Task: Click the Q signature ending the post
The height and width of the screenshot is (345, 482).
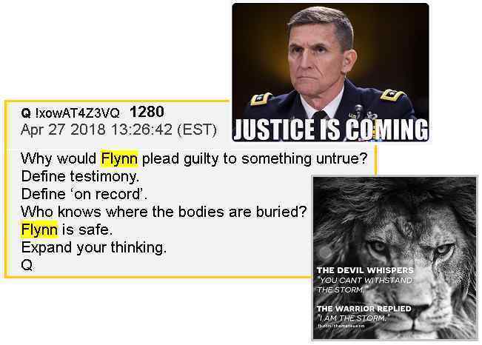Action: tap(27, 265)
